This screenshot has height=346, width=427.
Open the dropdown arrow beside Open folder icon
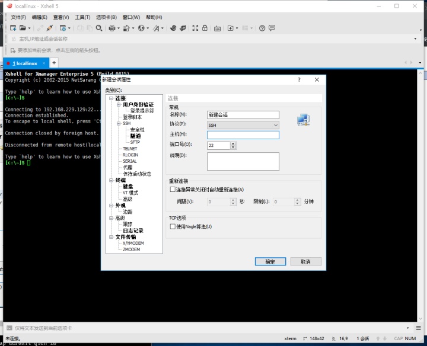pos(29,28)
